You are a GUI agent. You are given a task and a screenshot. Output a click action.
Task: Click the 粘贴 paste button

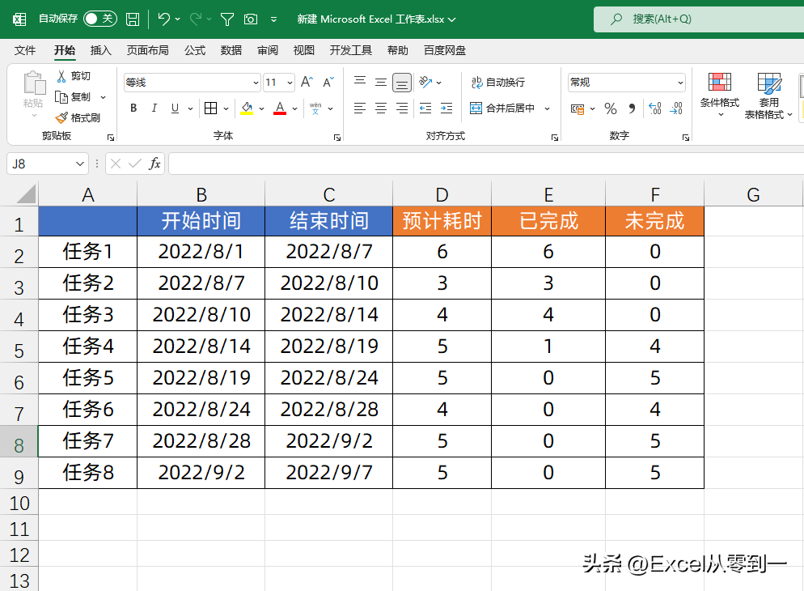[33, 92]
